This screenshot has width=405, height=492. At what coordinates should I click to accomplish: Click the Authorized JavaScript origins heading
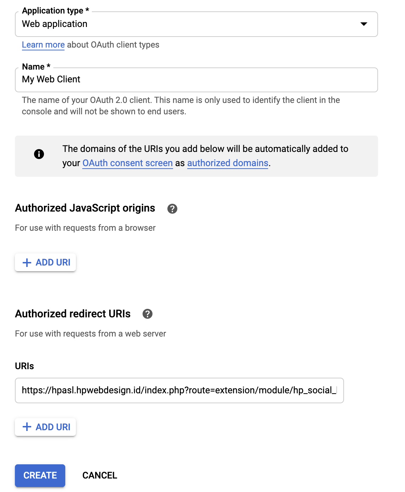point(85,208)
